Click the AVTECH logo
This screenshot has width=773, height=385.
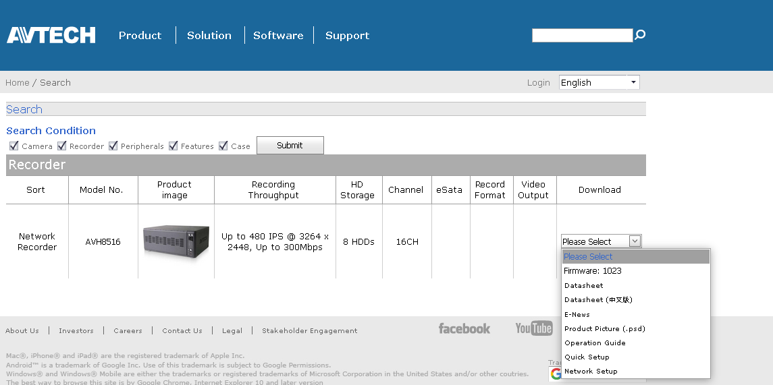click(x=51, y=36)
